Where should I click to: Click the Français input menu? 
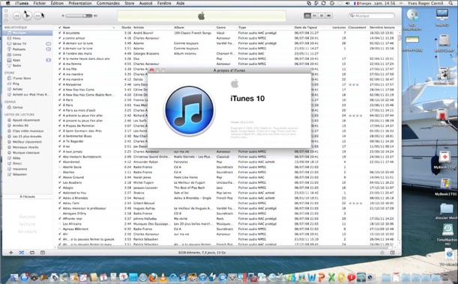(x=363, y=3)
